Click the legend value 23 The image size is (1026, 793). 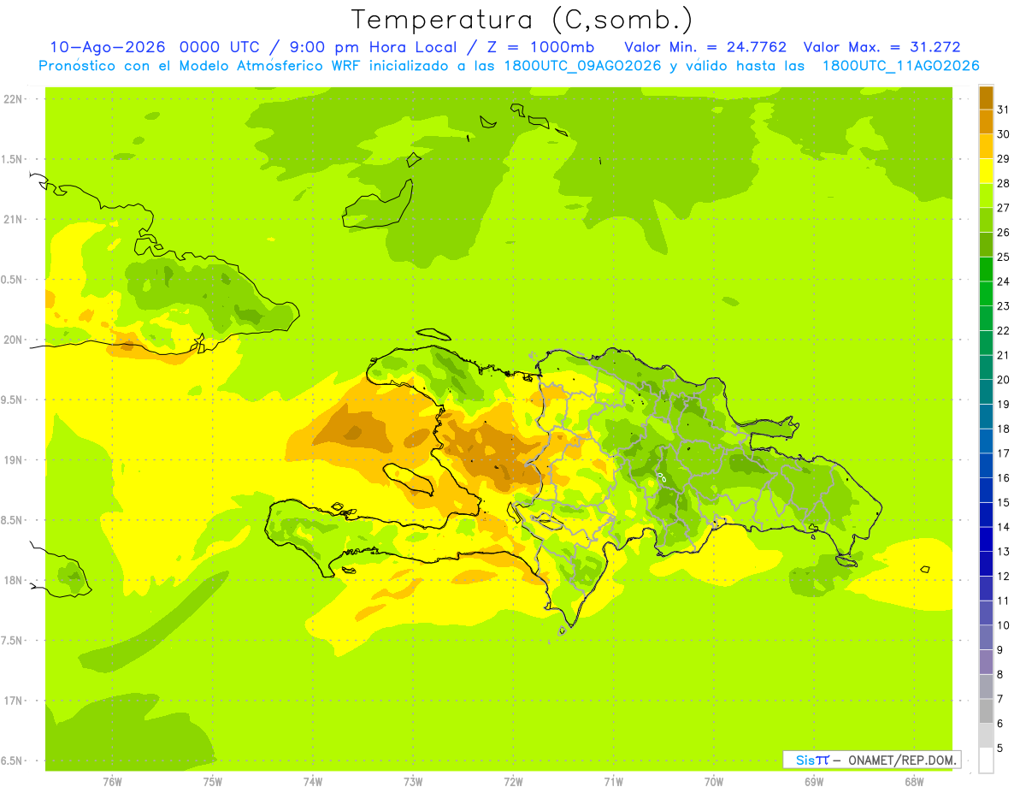1003,305
